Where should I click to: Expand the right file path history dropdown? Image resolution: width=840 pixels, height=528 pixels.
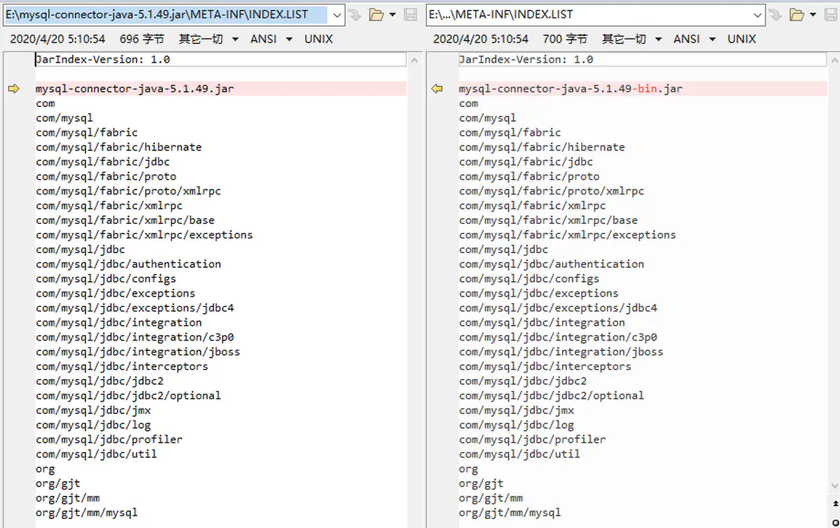coord(758,15)
